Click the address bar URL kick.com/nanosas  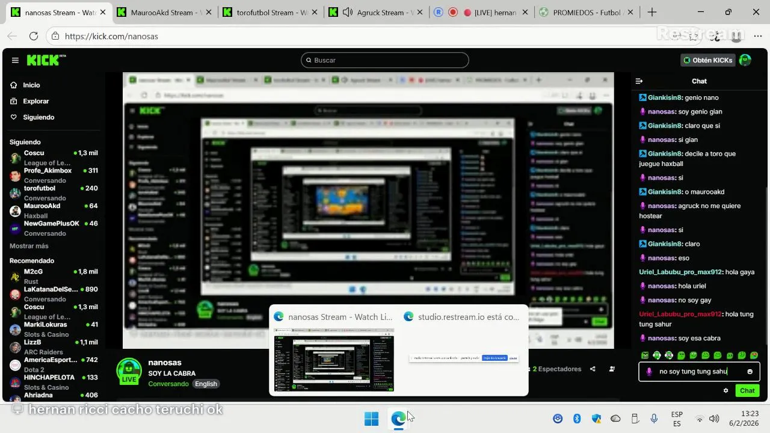[111, 36]
